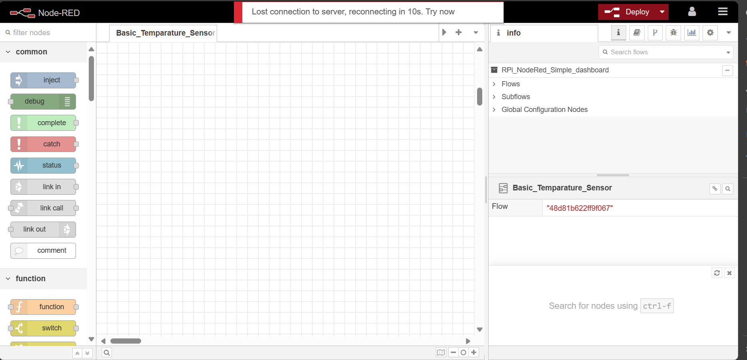Viewport: 747px width, 360px height.
Task: Close the tips box
Action: 729,273
